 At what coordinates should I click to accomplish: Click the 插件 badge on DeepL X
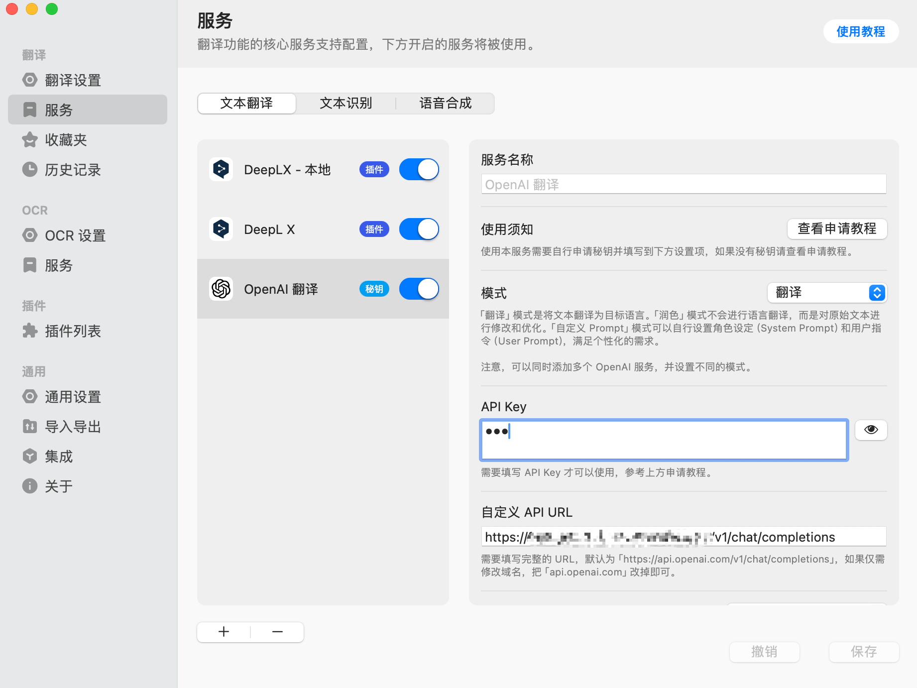pos(374,229)
